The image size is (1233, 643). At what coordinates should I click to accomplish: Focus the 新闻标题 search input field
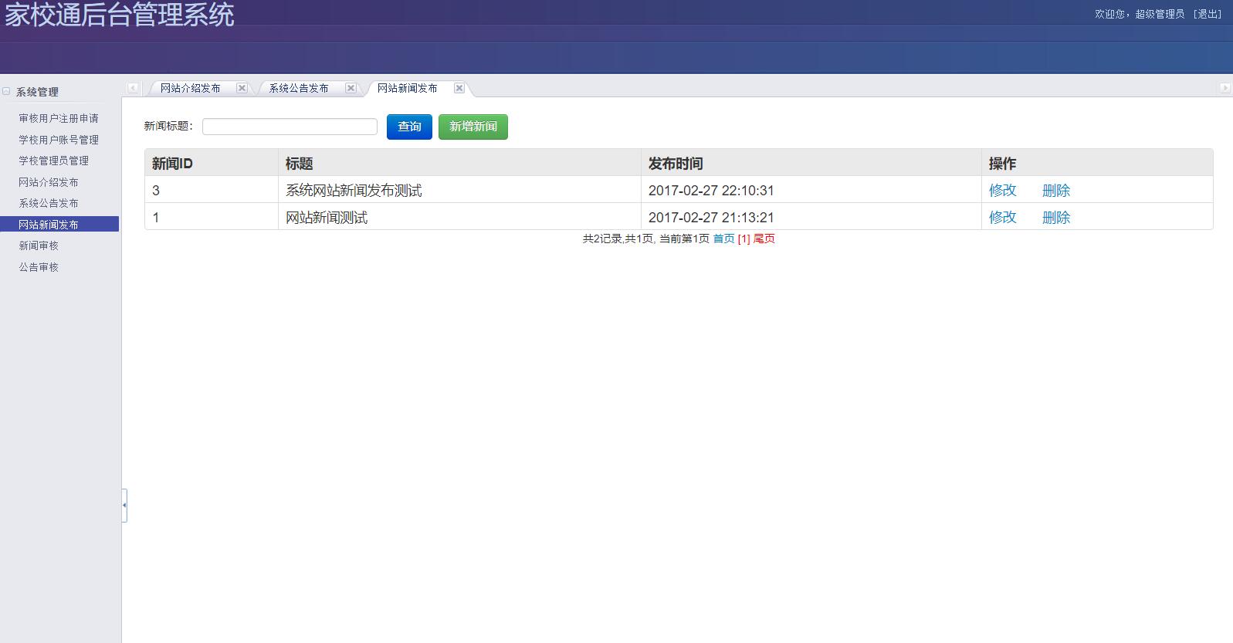[290, 127]
